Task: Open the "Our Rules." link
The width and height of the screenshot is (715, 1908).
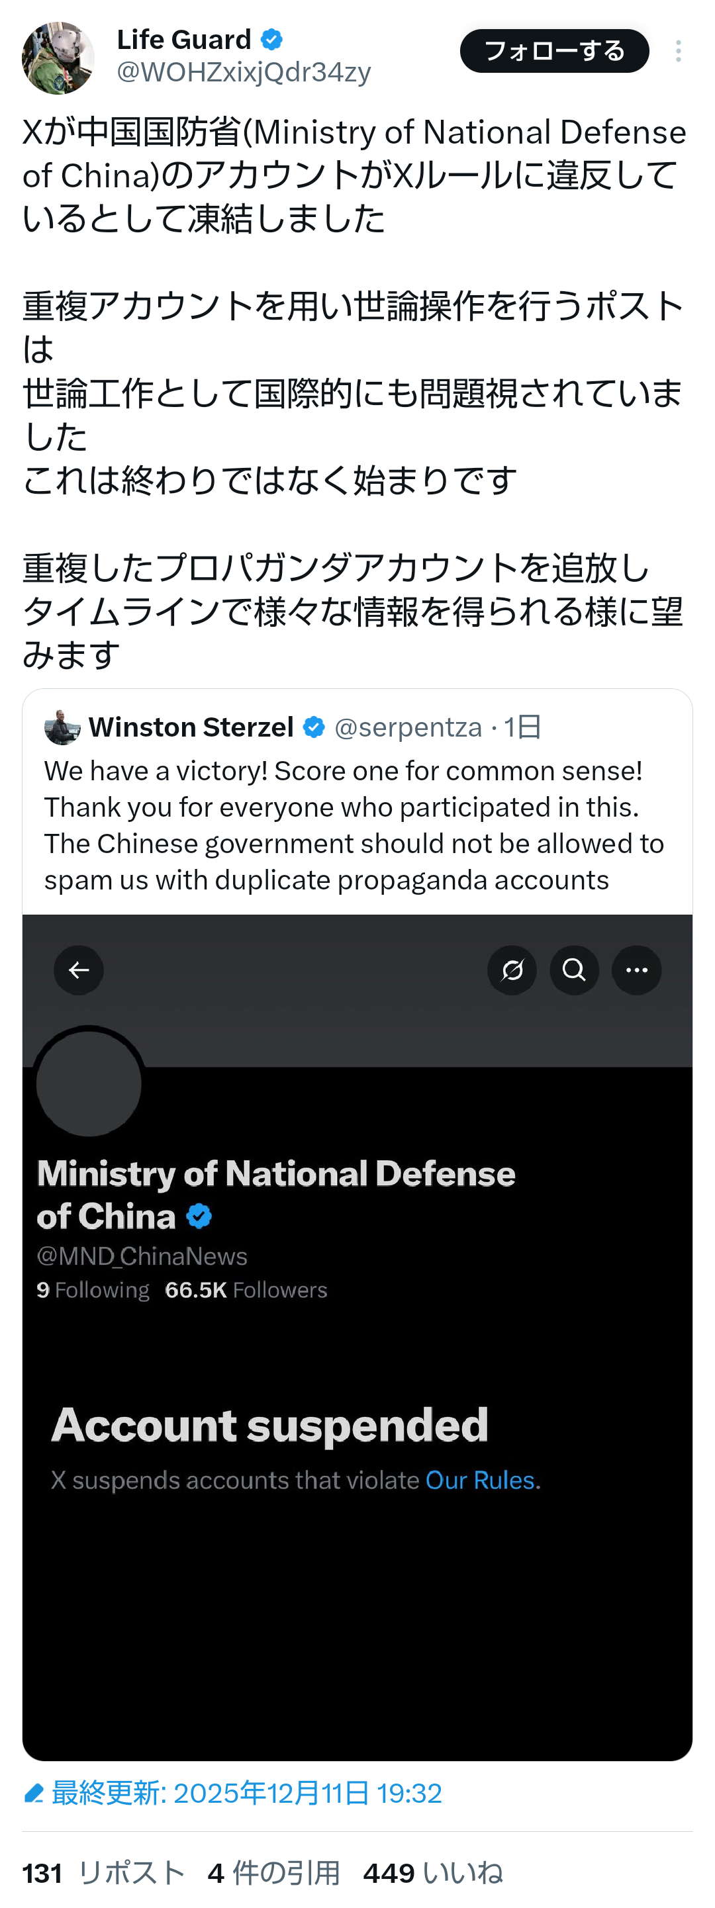Action: coord(483,1480)
